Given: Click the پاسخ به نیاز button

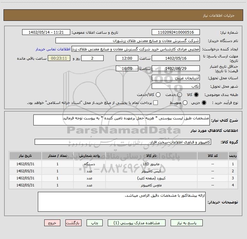Looking at the screenshot, I should [x=186, y=223].
